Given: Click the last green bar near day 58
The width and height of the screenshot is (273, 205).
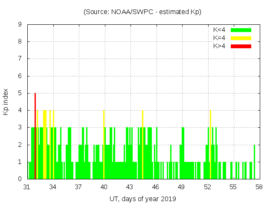Looking at the screenshot, I should pyautogui.click(x=254, y=162).
